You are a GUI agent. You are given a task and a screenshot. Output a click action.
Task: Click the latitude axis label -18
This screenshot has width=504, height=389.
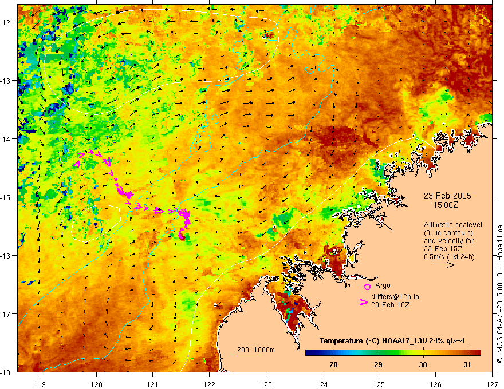click(7, 372)
